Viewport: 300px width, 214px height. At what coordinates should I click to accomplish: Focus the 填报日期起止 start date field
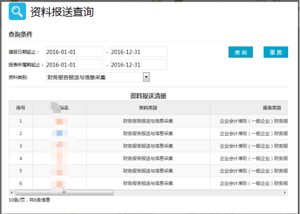74,52
